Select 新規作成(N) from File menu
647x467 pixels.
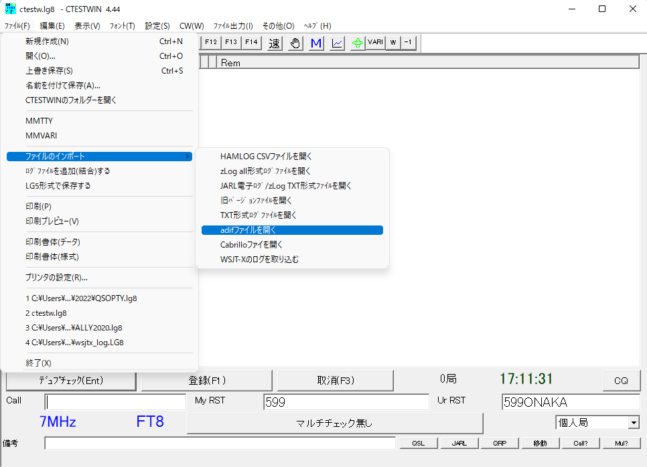point(99,41)
